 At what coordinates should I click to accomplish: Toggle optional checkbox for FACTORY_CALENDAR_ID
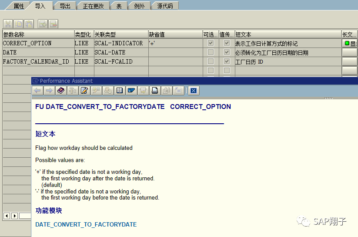tap(211, 61)
